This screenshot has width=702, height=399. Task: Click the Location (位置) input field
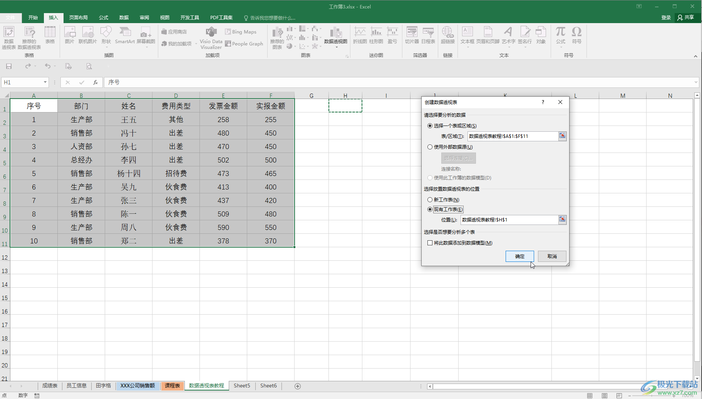tap(509, 220)
